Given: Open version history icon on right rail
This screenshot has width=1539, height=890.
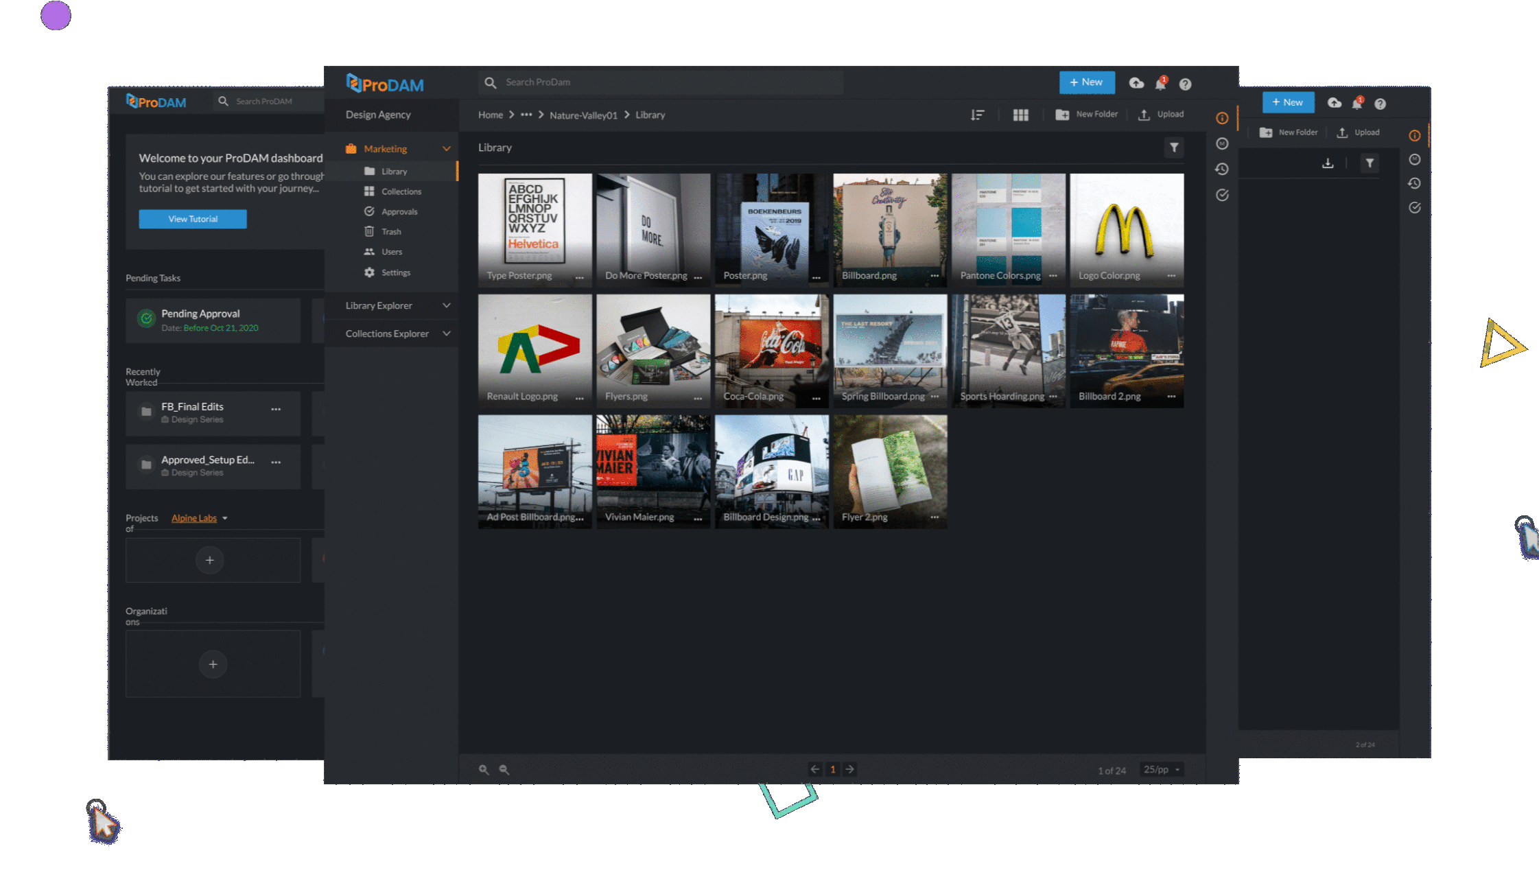Looking at the screenshot, I should pyautogui.click(x=1222, y=169).
